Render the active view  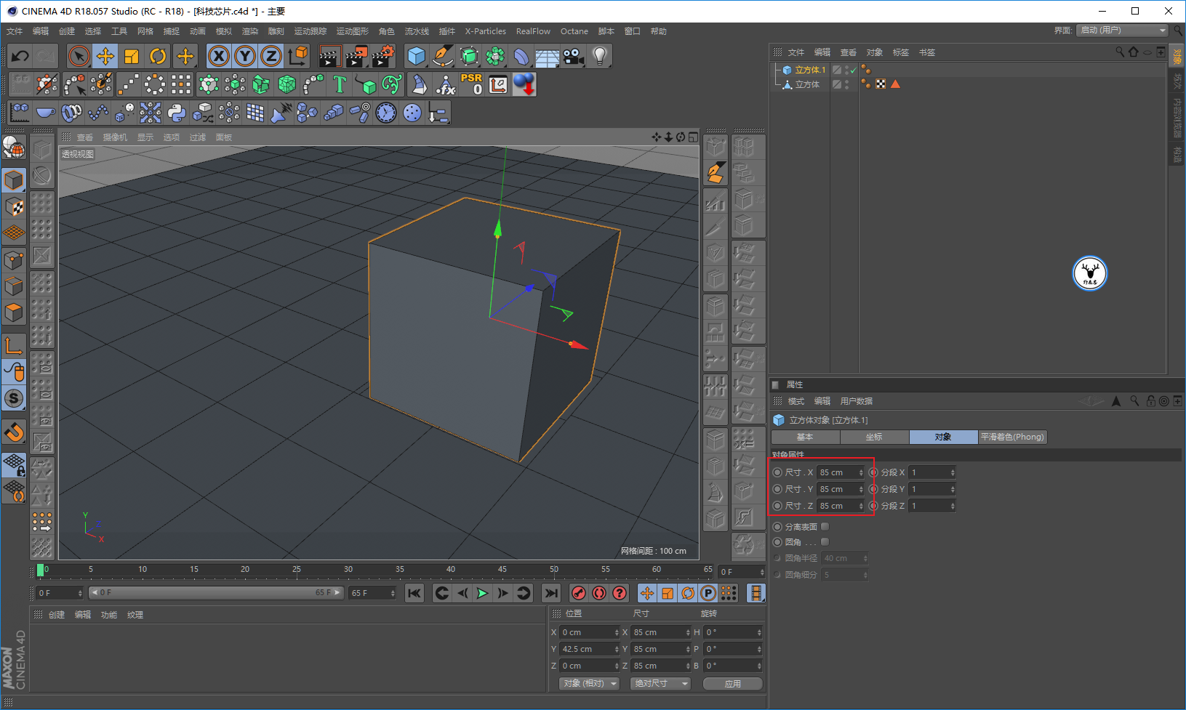pyautogui.click(x=329, y=56)
